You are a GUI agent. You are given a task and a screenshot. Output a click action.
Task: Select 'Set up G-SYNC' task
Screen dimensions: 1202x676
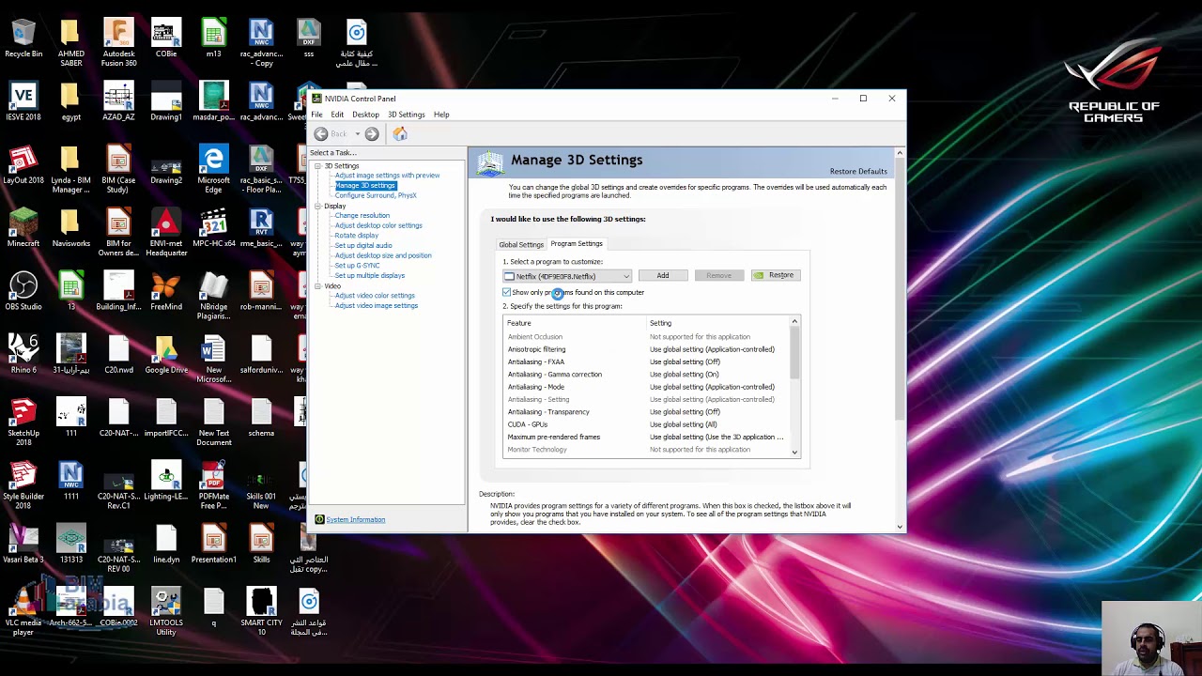click(357, 266)
